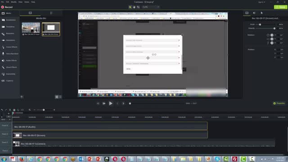Viewport: 288px width, 162px height.
Task: Open Captions tools in sidebar
Action: click(x=10, y=81)
